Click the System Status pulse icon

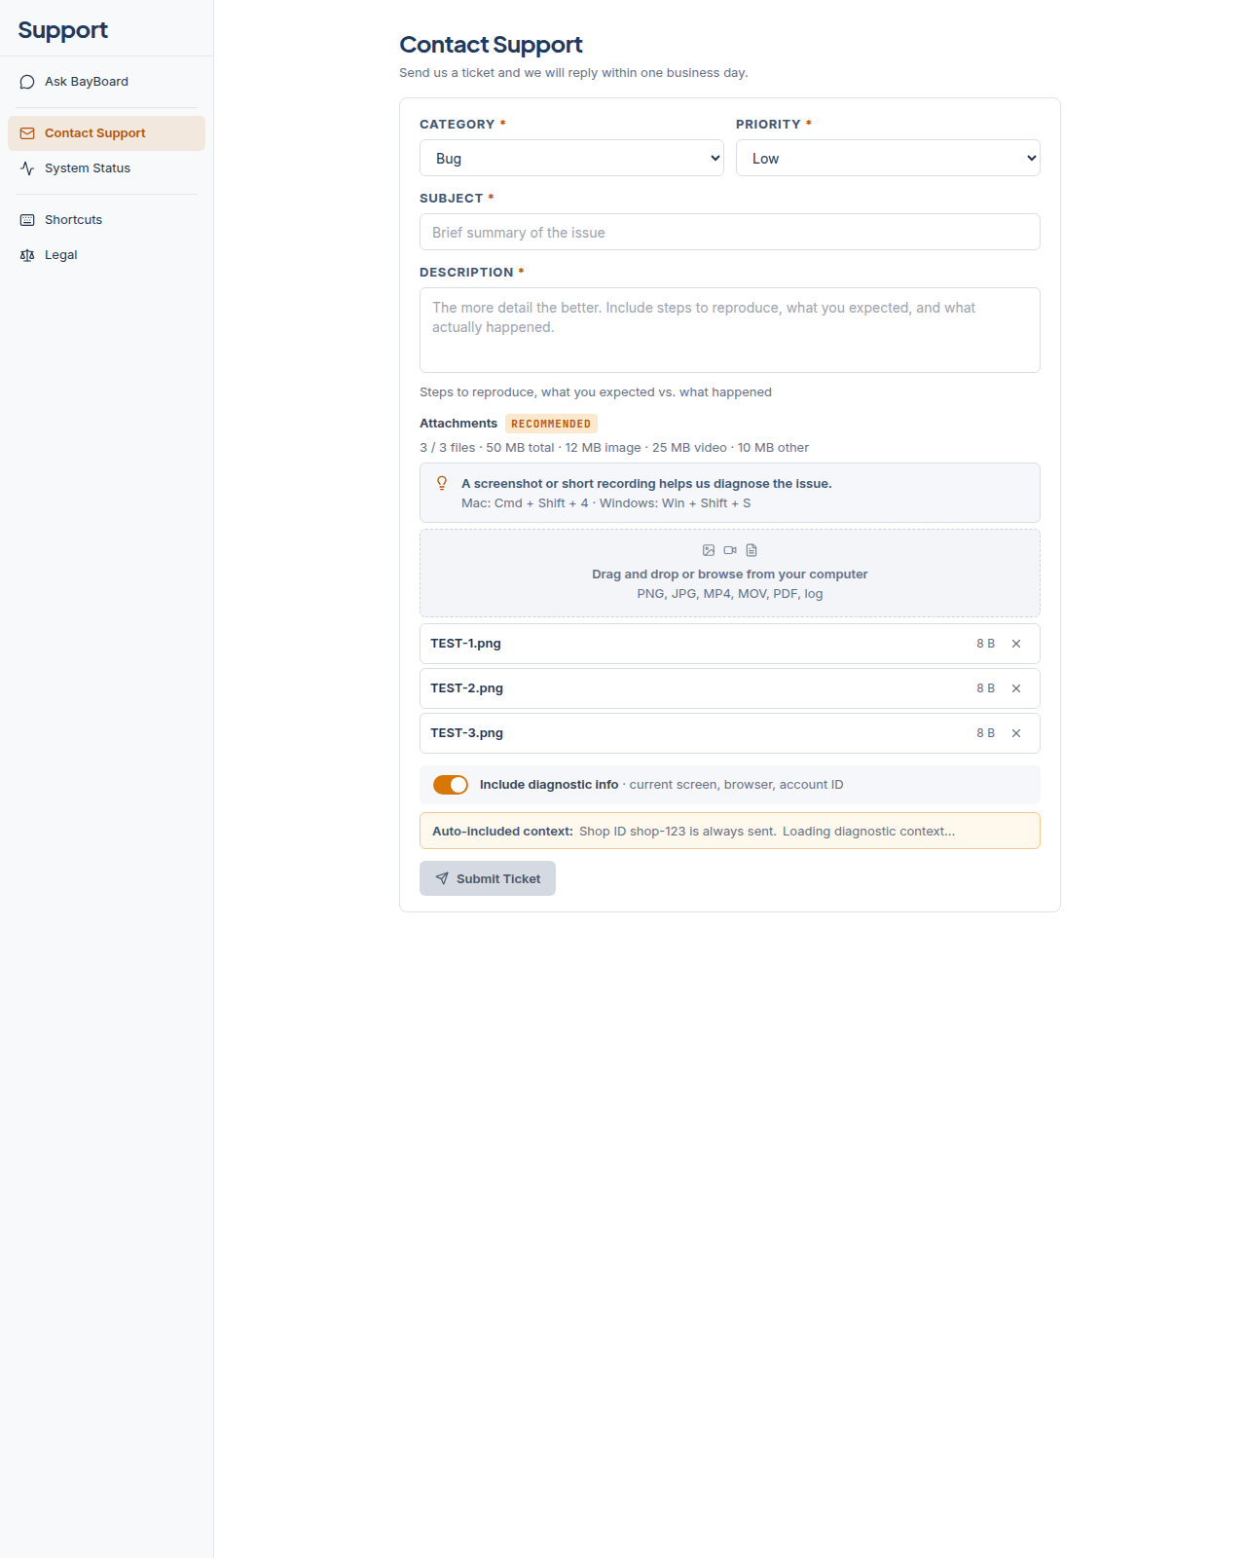pos(27,168)
